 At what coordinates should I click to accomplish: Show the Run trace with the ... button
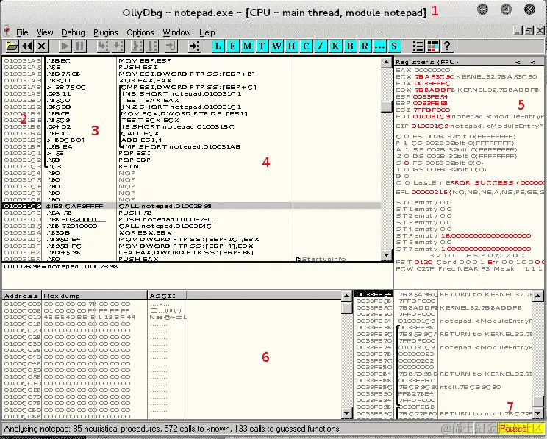pos(379,46)
